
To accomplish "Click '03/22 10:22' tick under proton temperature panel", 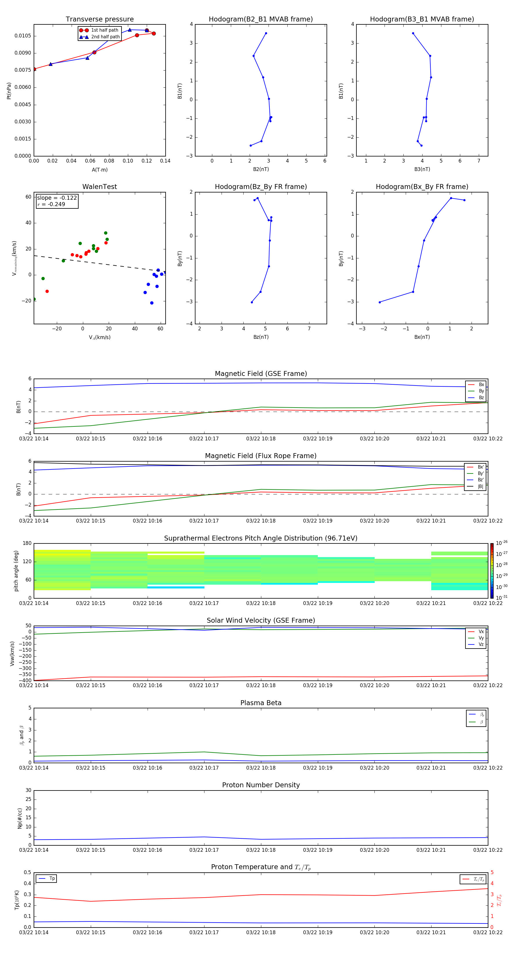I will (x=488, y=932).
